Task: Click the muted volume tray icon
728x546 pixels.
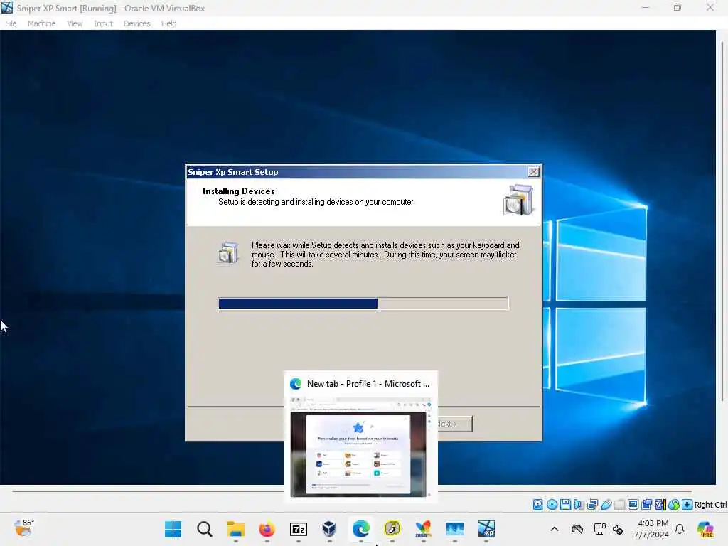Action: point(618,529)
